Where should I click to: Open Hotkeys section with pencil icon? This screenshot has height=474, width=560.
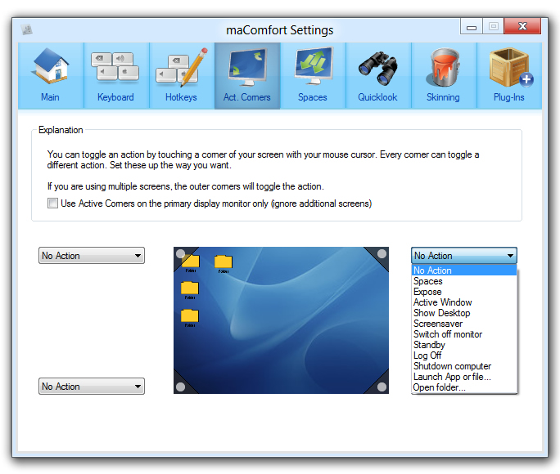tap(181, 75)
